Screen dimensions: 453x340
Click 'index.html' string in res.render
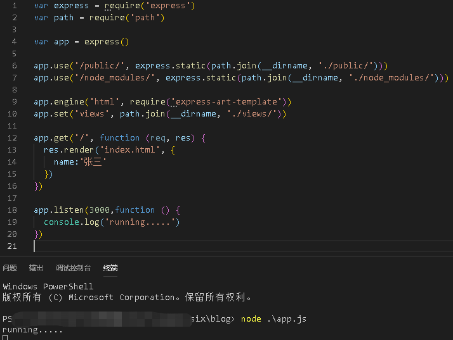pyautogui.click(x=129, y=150)
